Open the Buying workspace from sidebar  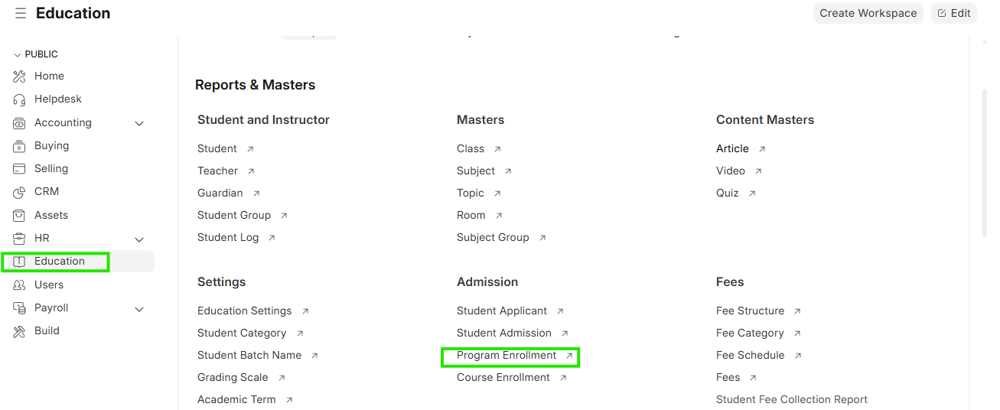click(51, 146)
